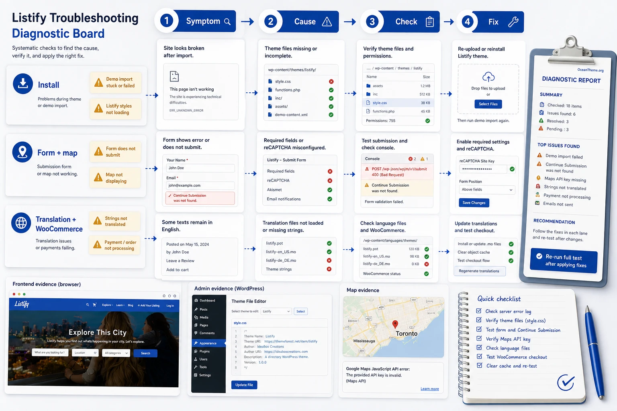Screen dimensions: 617x411
Task: Toggle Check server error log checkbox
Action: click(x=479, y=311)
